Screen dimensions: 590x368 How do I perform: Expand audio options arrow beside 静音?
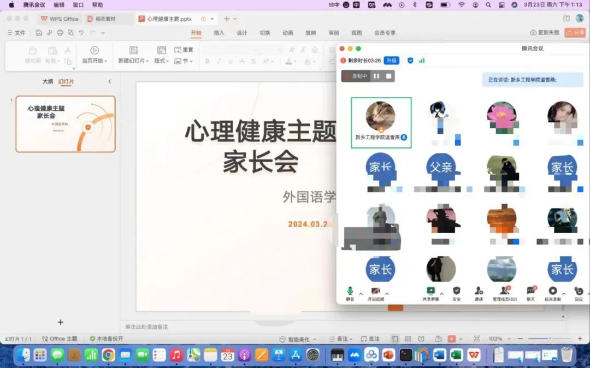(x=361, y=293)
